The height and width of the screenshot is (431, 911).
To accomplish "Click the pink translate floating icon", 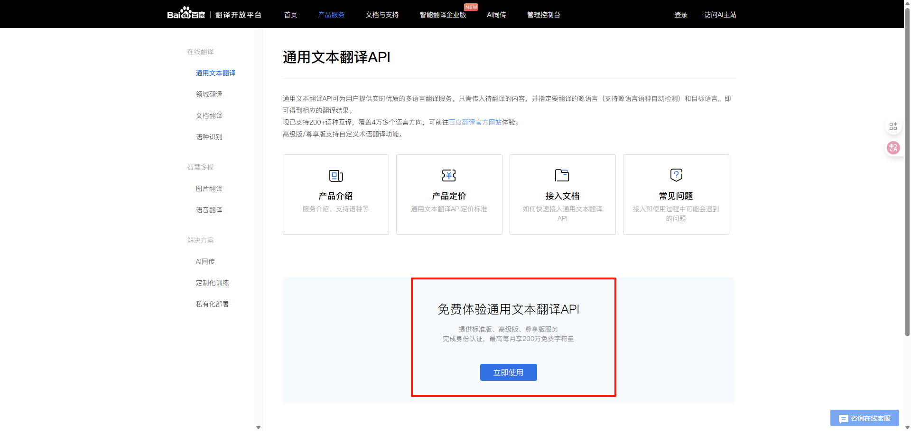I will pyautogui.click(x=893, y=148).
